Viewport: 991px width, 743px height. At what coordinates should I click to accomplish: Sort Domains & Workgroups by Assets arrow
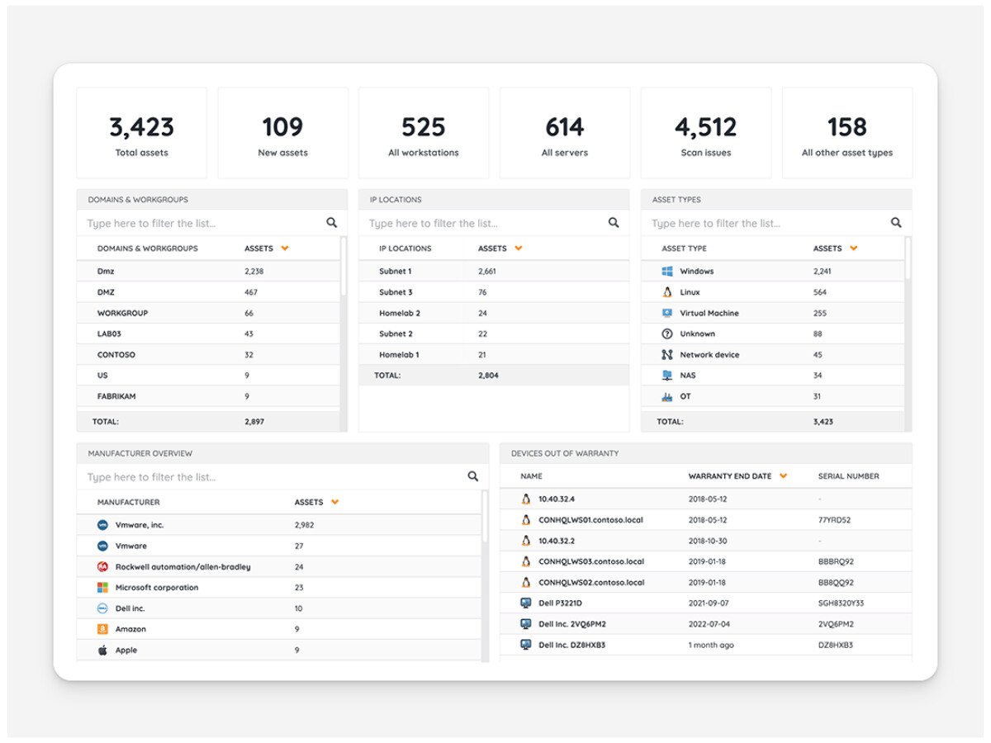[x=285, y=248]
